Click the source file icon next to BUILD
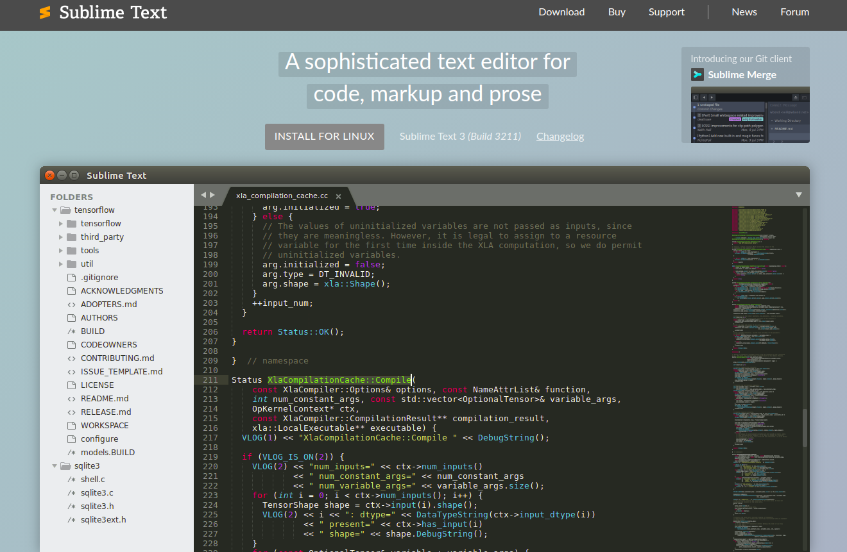The image size is (847, 552). pyautogui.click(x=71, y=331)
